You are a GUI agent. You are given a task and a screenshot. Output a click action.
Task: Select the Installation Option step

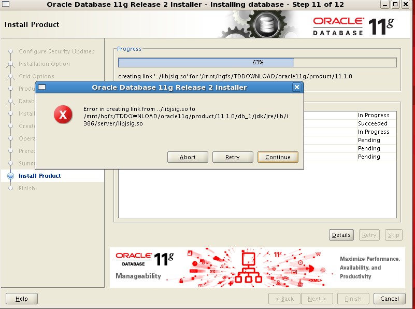pyautogui.click(x=44, y=64)
